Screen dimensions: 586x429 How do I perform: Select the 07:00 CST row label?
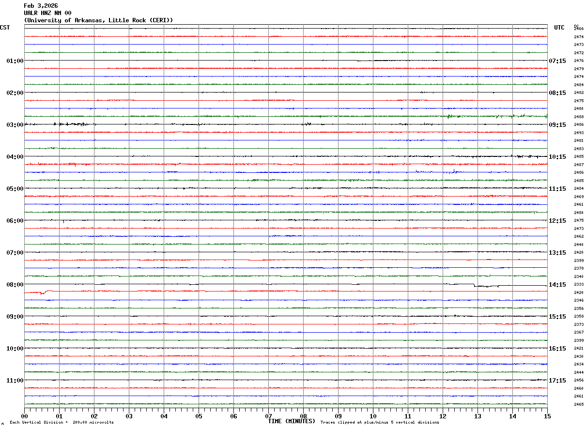pyautogui.click(x=15, y=253)
